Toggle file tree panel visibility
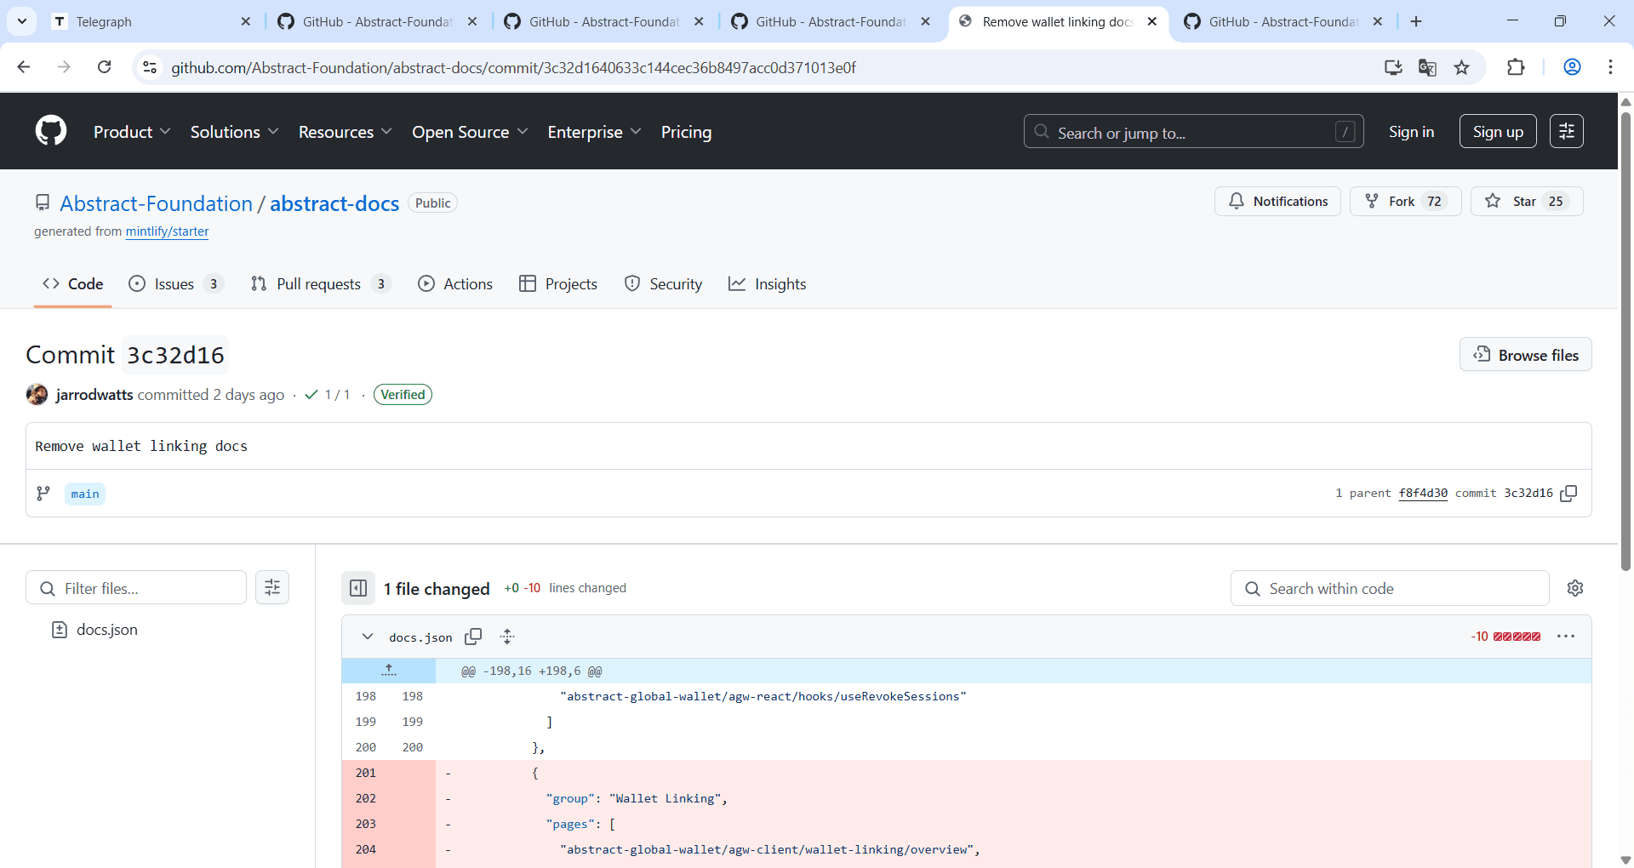This screenshot has width=1634, height=868. (x=358, y=588)
